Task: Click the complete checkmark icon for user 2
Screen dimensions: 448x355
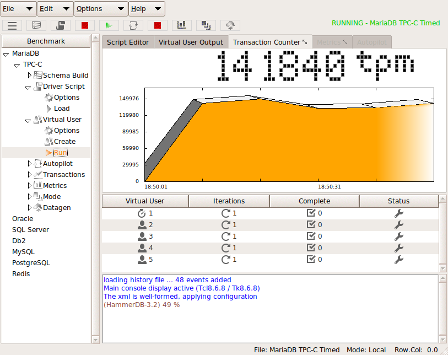Action: click(311, 225)
